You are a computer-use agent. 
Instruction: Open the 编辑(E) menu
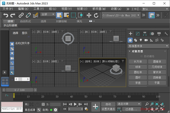(23, 9)
